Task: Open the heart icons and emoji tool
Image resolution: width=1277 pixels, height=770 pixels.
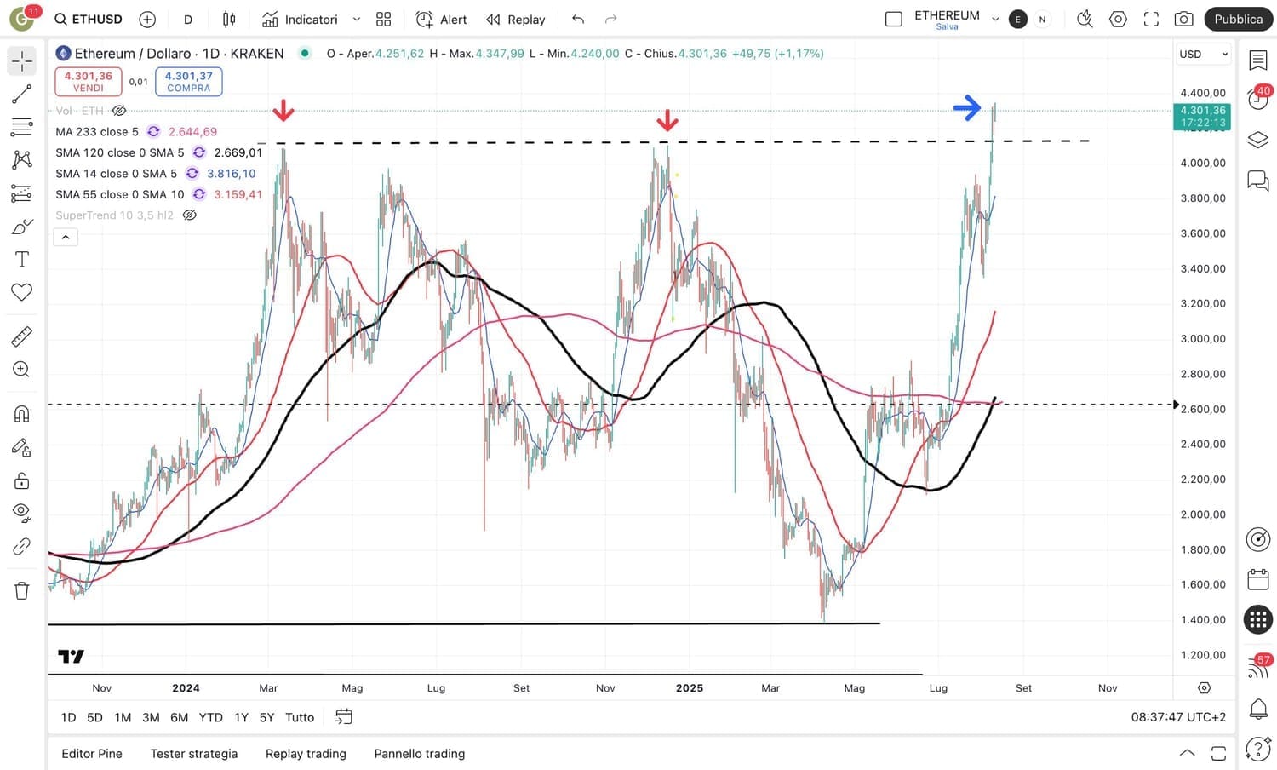Action: (22, 292)
